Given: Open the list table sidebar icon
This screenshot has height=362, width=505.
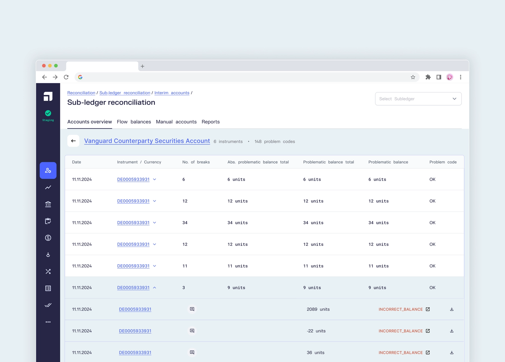Looking at the screenshot, I should 48,288.
